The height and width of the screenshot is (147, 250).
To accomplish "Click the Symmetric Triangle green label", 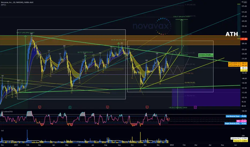I will (206, 55).
